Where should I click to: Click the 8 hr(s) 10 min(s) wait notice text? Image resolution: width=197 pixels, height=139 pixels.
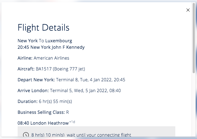81,135
